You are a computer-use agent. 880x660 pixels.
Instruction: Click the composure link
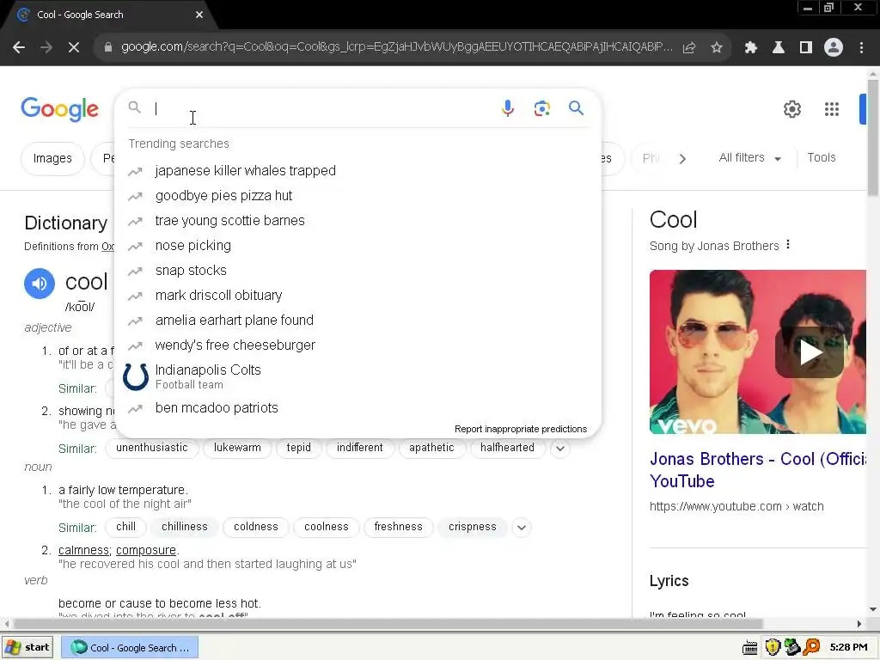pos(146,551)
